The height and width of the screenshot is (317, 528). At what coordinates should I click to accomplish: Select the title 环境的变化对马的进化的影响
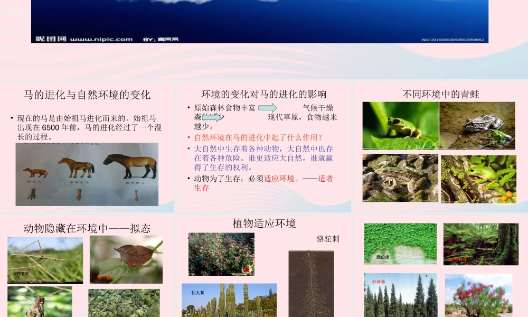click(264, 94)
